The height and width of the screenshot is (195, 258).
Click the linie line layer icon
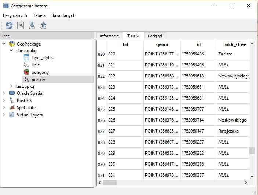[26, 65]
